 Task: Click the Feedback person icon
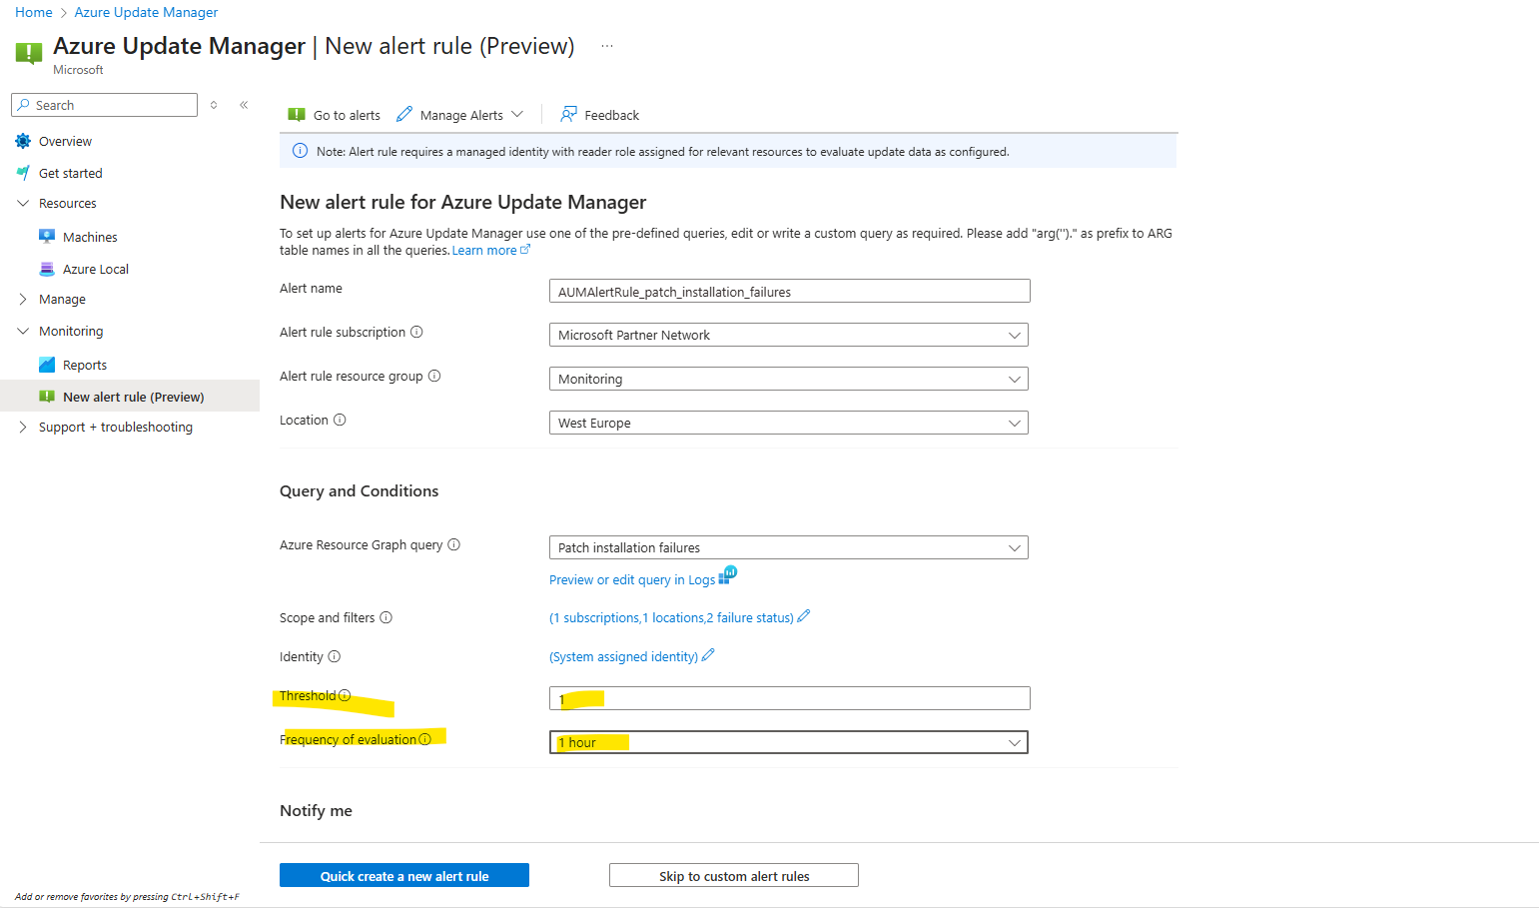coord(568,115)
